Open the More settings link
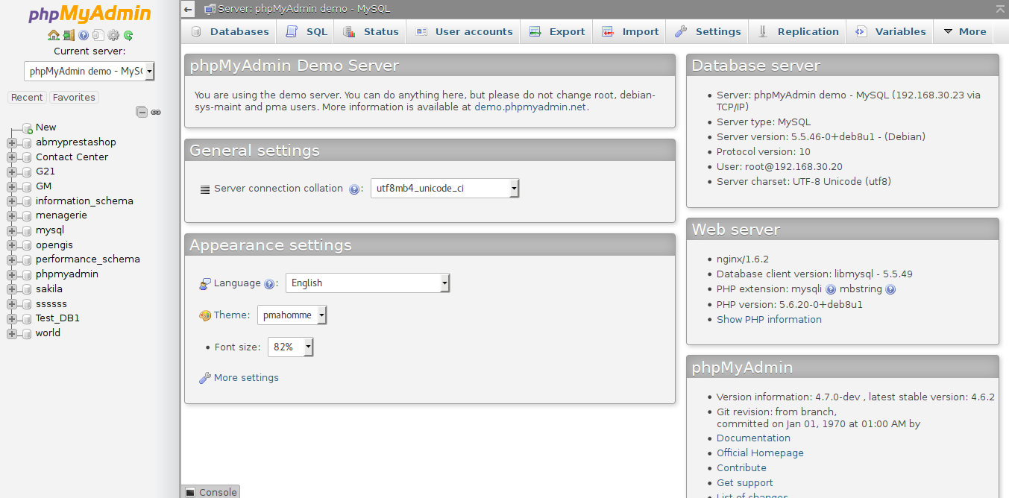This screenshot has width=1009, height=498. coord(246,378)
